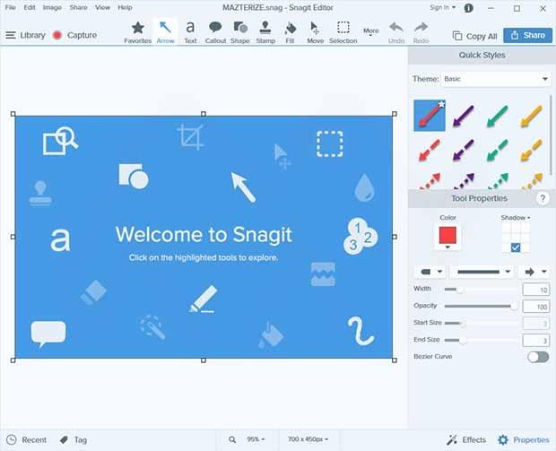
Task: Open the Properties gear icon
Action: 503,439
